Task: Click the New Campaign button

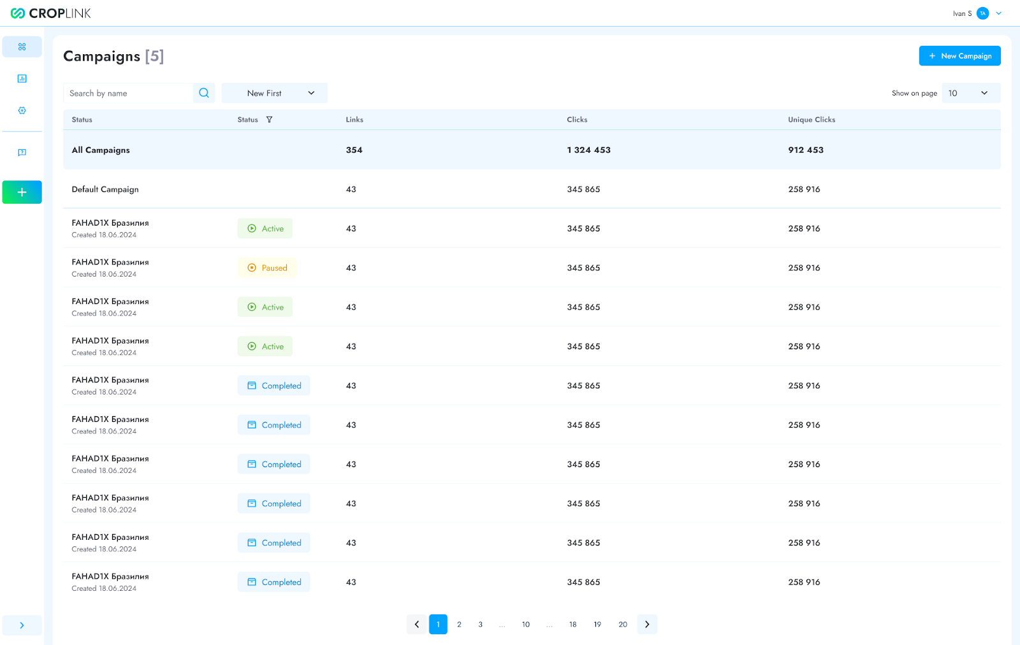Action: (959, 56)
